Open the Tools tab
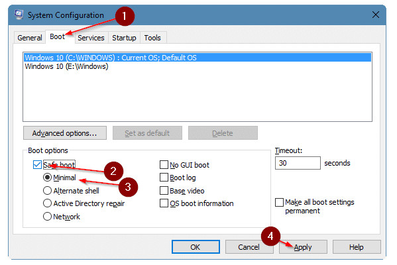Screen dimensions: 397x265 click(x=152, y=38)
